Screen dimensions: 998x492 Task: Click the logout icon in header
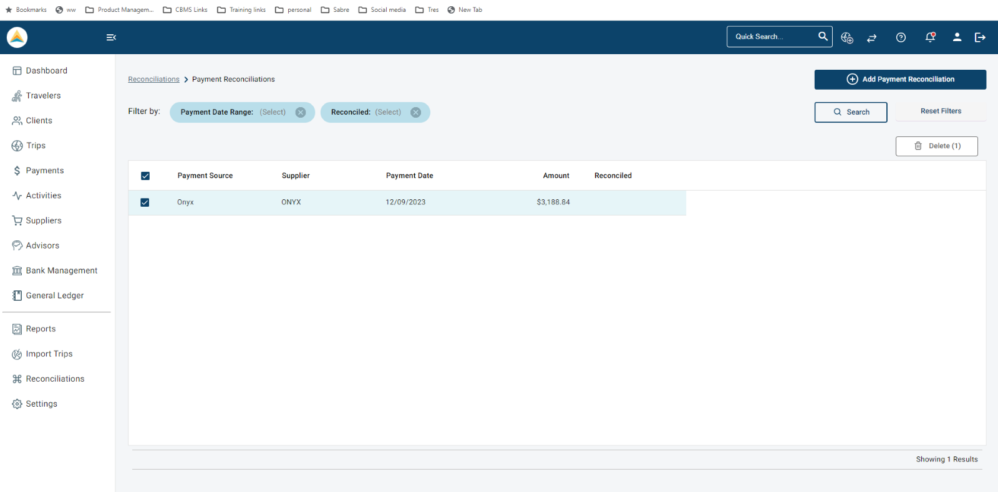980,37
